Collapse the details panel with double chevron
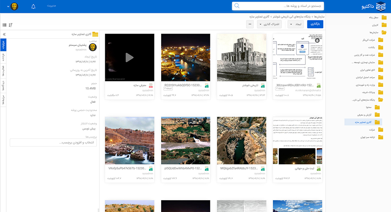 click(x=4, y=34)
